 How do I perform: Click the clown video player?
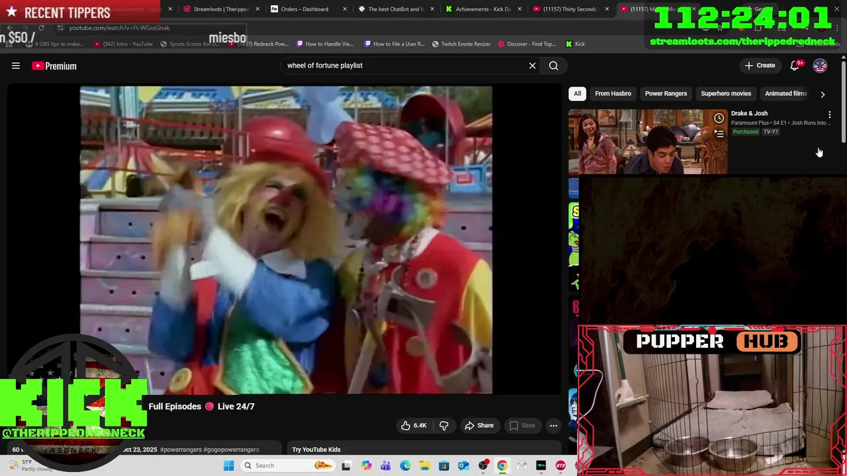click(286, 240)
